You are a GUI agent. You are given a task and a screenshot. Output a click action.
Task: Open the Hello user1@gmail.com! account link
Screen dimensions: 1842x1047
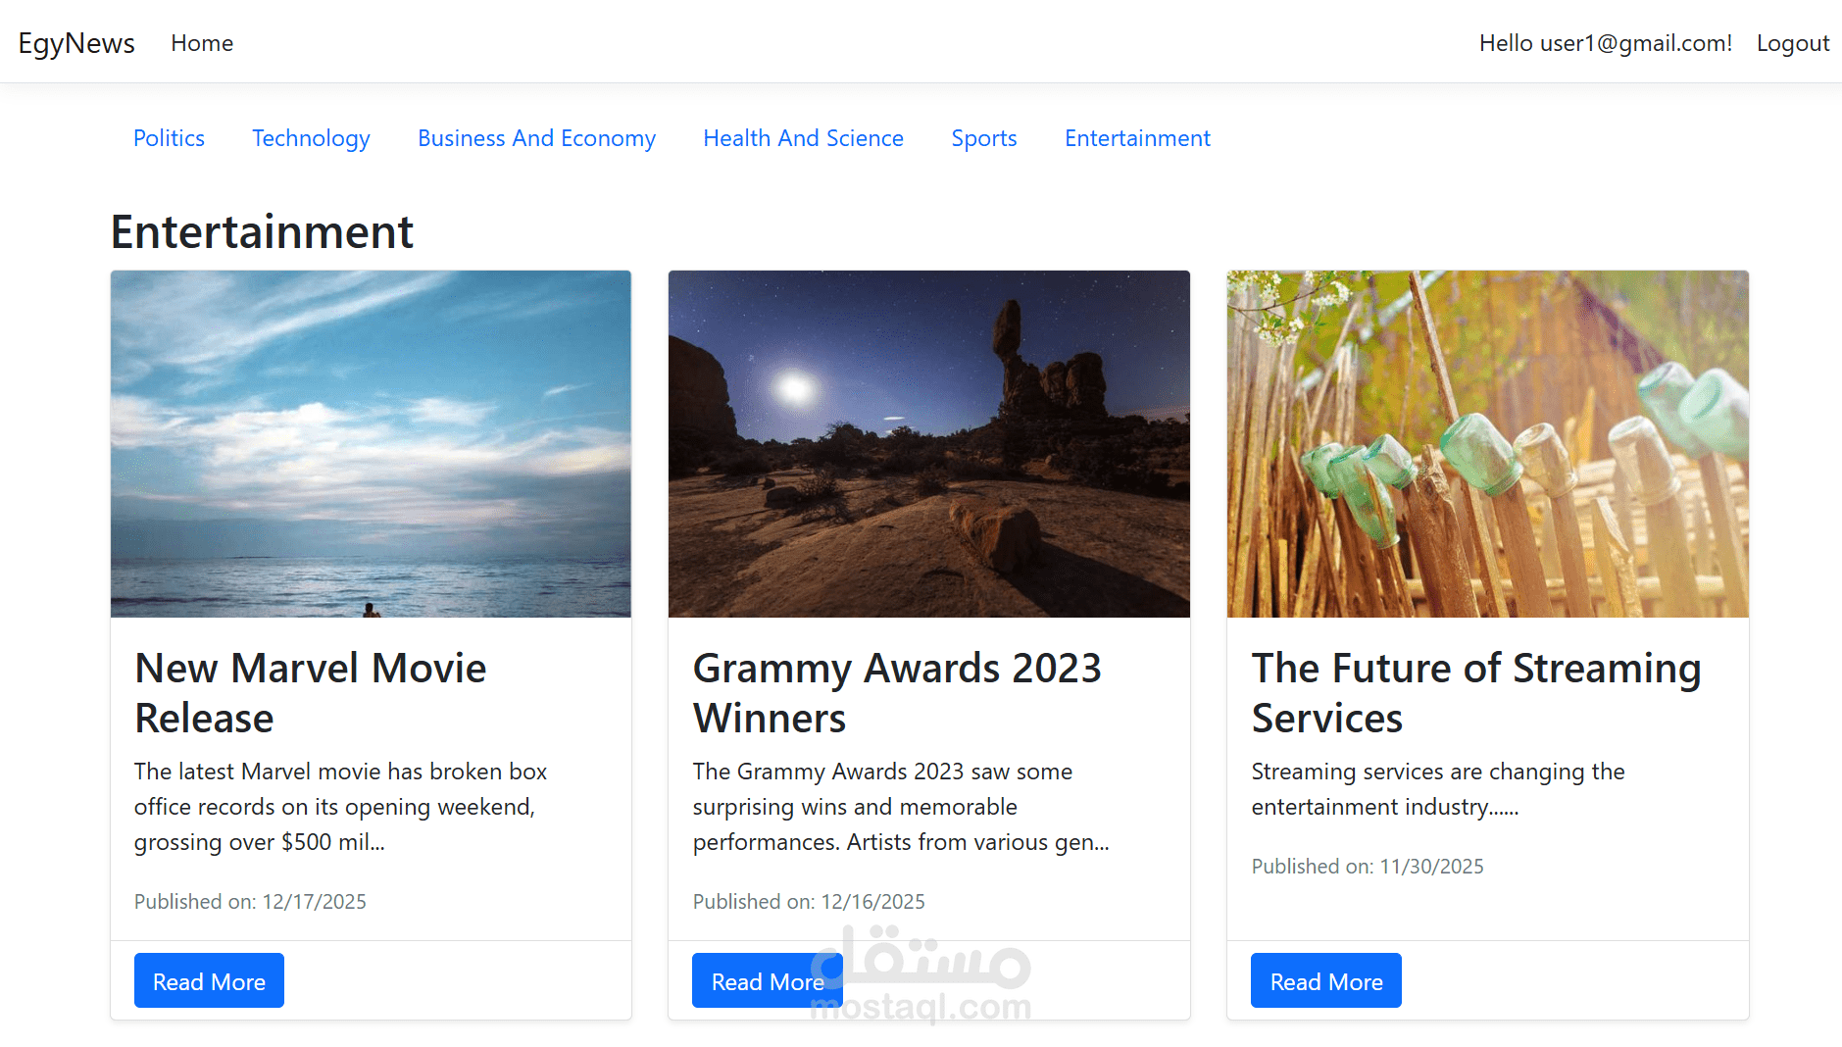1606,43
